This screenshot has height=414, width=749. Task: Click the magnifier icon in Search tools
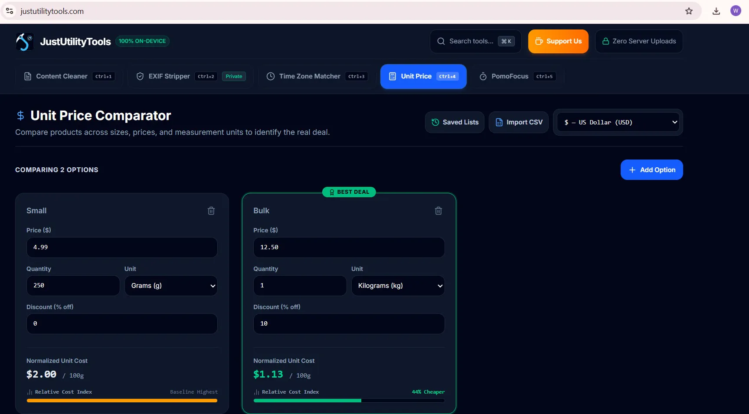(441, 41)
